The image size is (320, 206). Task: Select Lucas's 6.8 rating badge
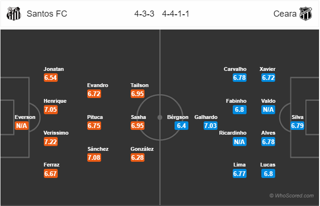268,174
